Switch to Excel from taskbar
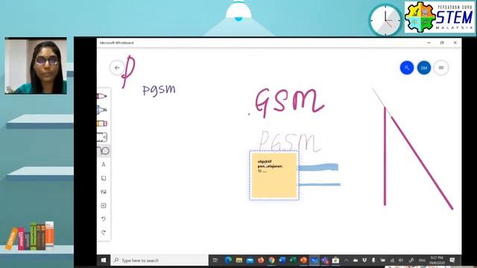The image size is (477, 268). 293,260
